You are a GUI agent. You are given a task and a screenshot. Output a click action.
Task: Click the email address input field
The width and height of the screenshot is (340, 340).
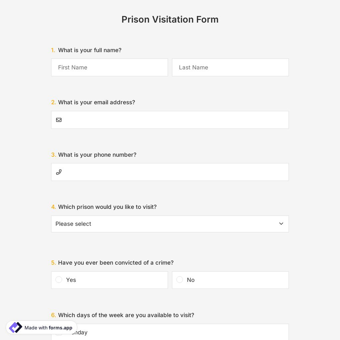[170, 120]
